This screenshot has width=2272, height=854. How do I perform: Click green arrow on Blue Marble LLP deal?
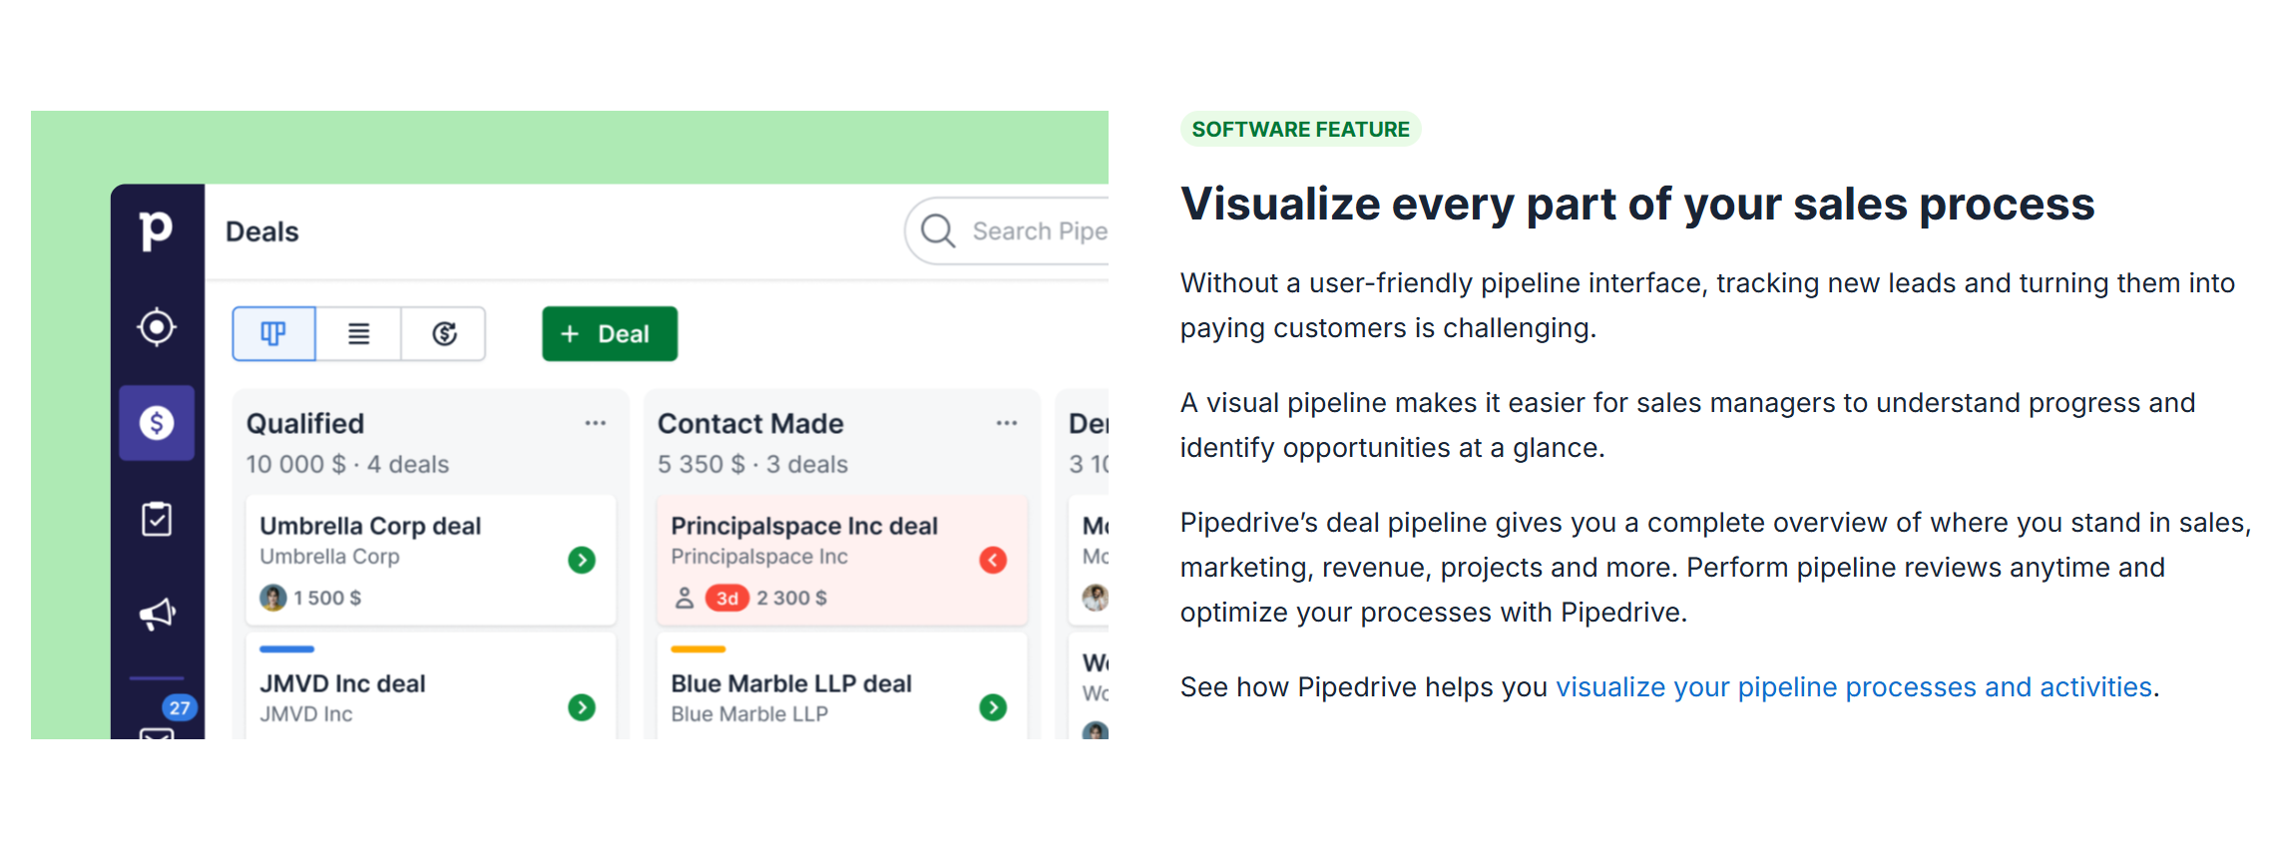(x=993, y=707)
